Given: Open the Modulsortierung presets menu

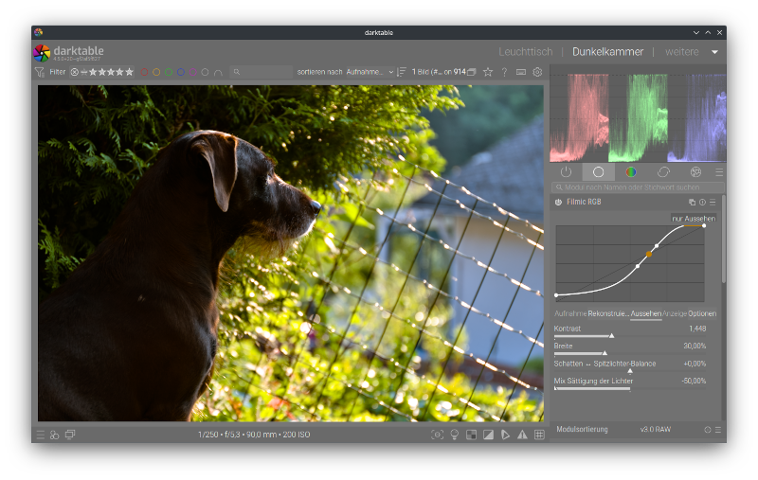Looking at the screenshot, I should [717, 430].
